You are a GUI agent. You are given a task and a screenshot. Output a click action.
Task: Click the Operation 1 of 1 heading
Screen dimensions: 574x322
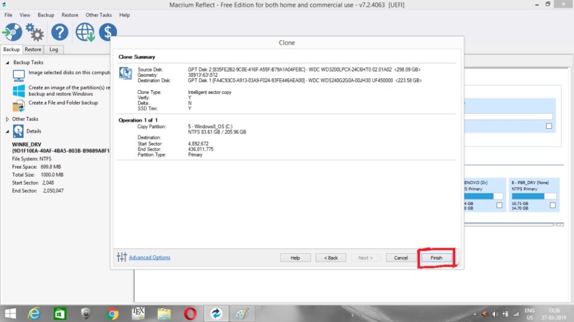(138, 120)
